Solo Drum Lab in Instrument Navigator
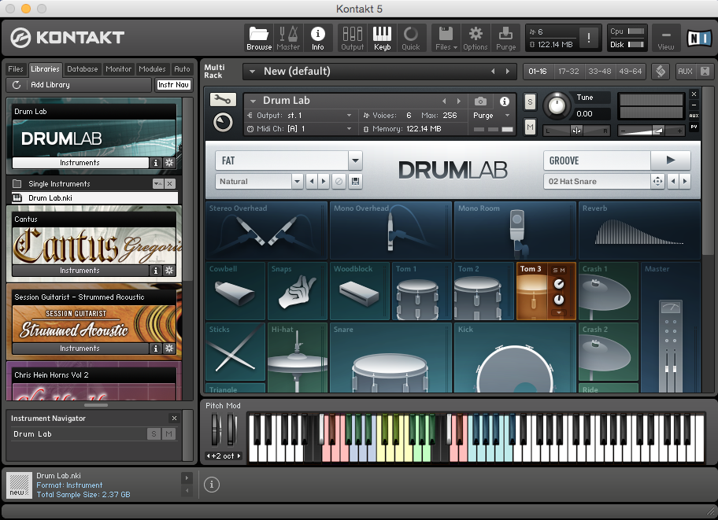 tap(154, 434)
